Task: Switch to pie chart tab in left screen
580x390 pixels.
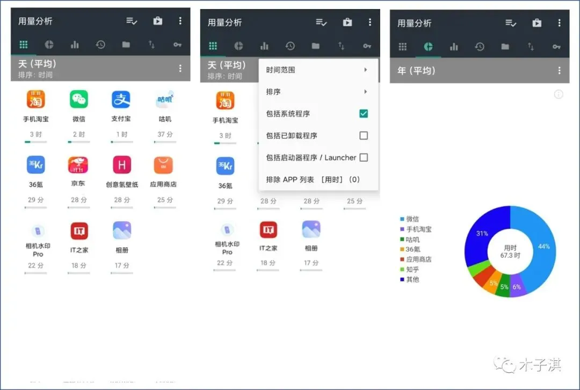Action: pos(49,45)
